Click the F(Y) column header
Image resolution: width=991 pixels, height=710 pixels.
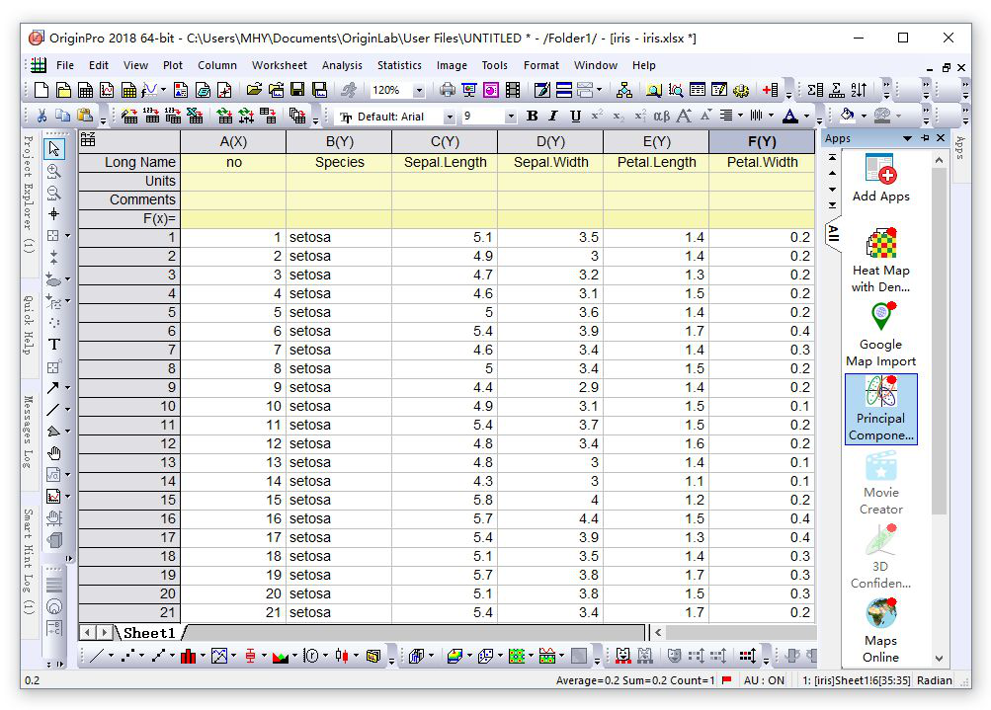pos(762,141)
